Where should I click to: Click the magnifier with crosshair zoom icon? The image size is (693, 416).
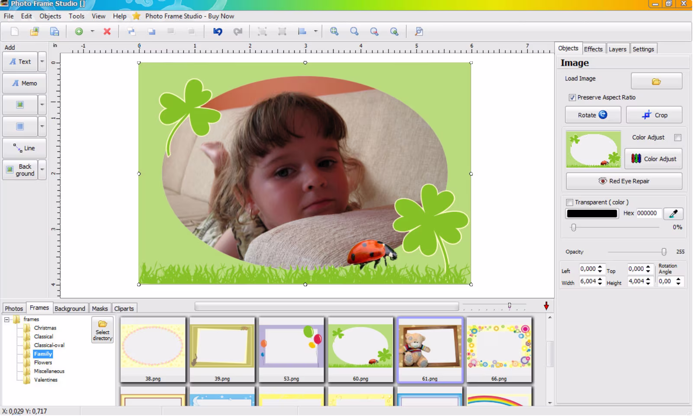pos(394,32)
